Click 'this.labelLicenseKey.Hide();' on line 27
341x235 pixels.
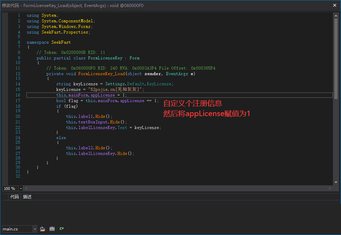click(100, 154)
